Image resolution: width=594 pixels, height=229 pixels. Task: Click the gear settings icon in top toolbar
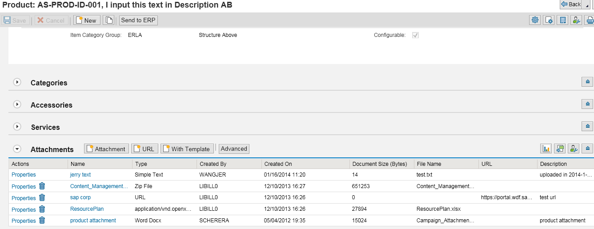pyautogui.click(x=535, y=20)
